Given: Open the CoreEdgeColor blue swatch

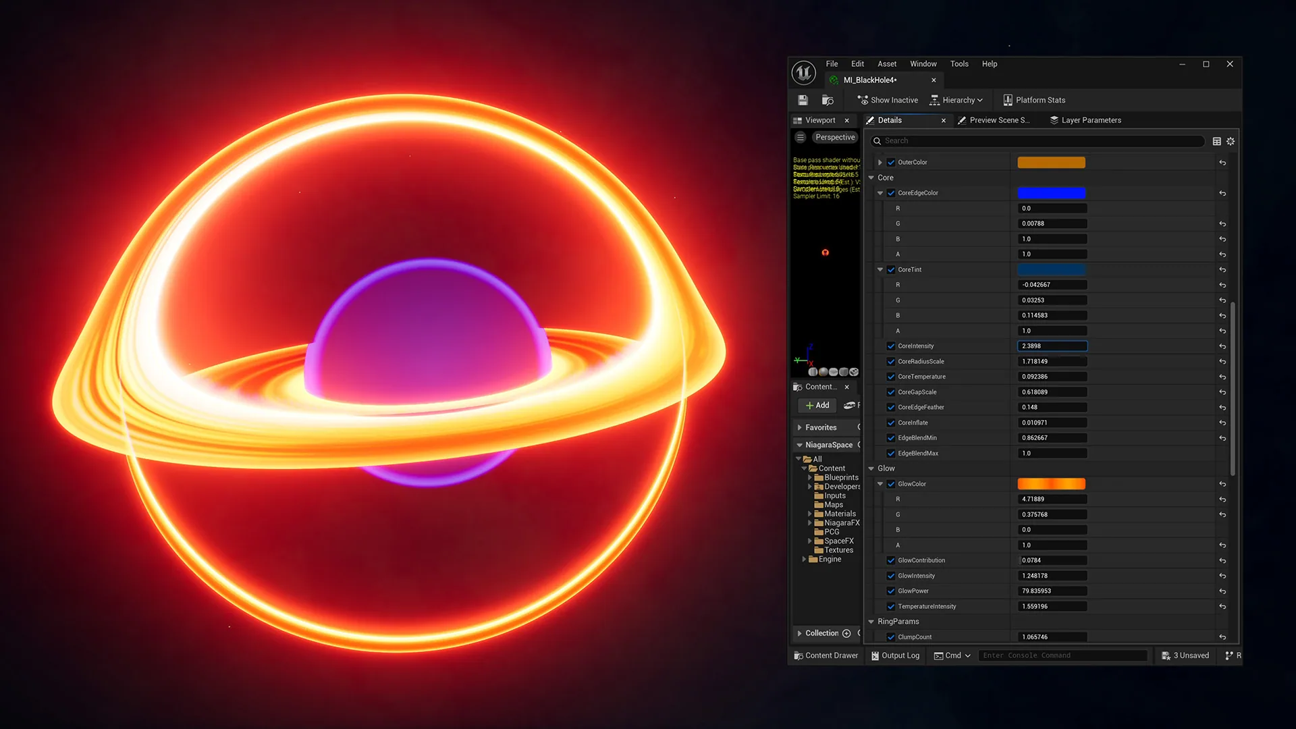Looking at the screenshot, I should pyautogui.click(x=1051, y=193).
